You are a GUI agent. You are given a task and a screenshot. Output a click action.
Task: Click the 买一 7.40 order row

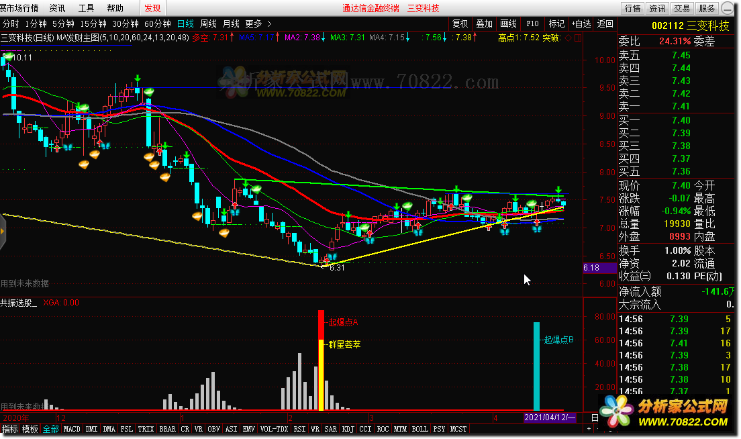coord(677,121)
